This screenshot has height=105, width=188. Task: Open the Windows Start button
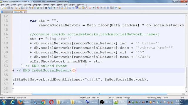(4, 102)
